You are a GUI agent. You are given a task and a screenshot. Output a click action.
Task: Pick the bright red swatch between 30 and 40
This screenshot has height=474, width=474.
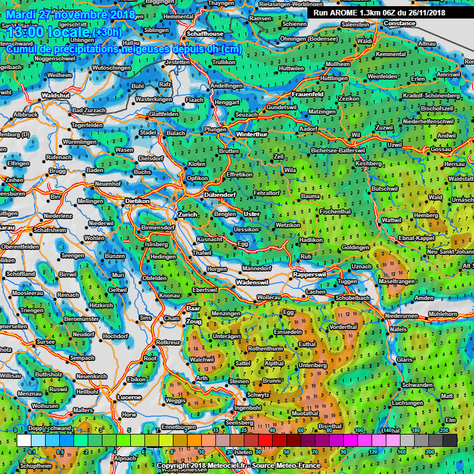(x=265, y=441)
